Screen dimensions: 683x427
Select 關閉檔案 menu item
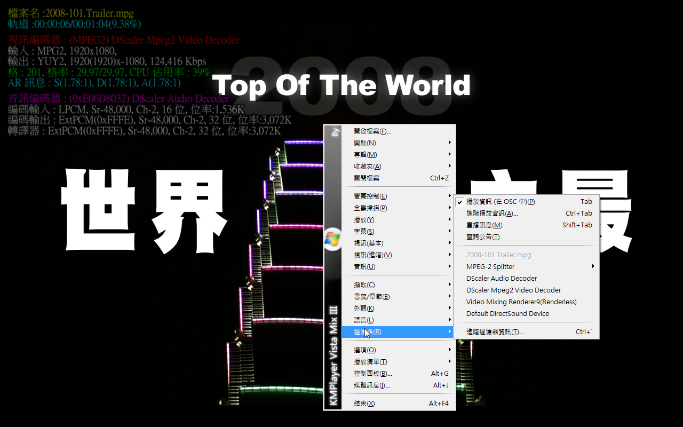click(367, 178)
